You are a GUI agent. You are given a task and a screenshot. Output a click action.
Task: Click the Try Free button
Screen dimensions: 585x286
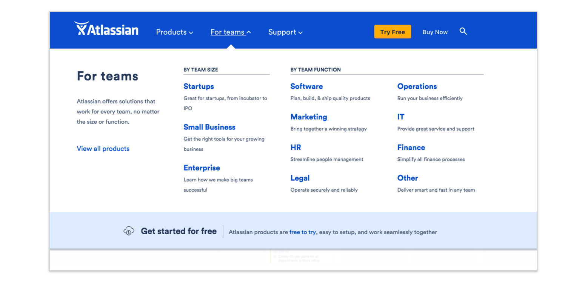[393, 32]
